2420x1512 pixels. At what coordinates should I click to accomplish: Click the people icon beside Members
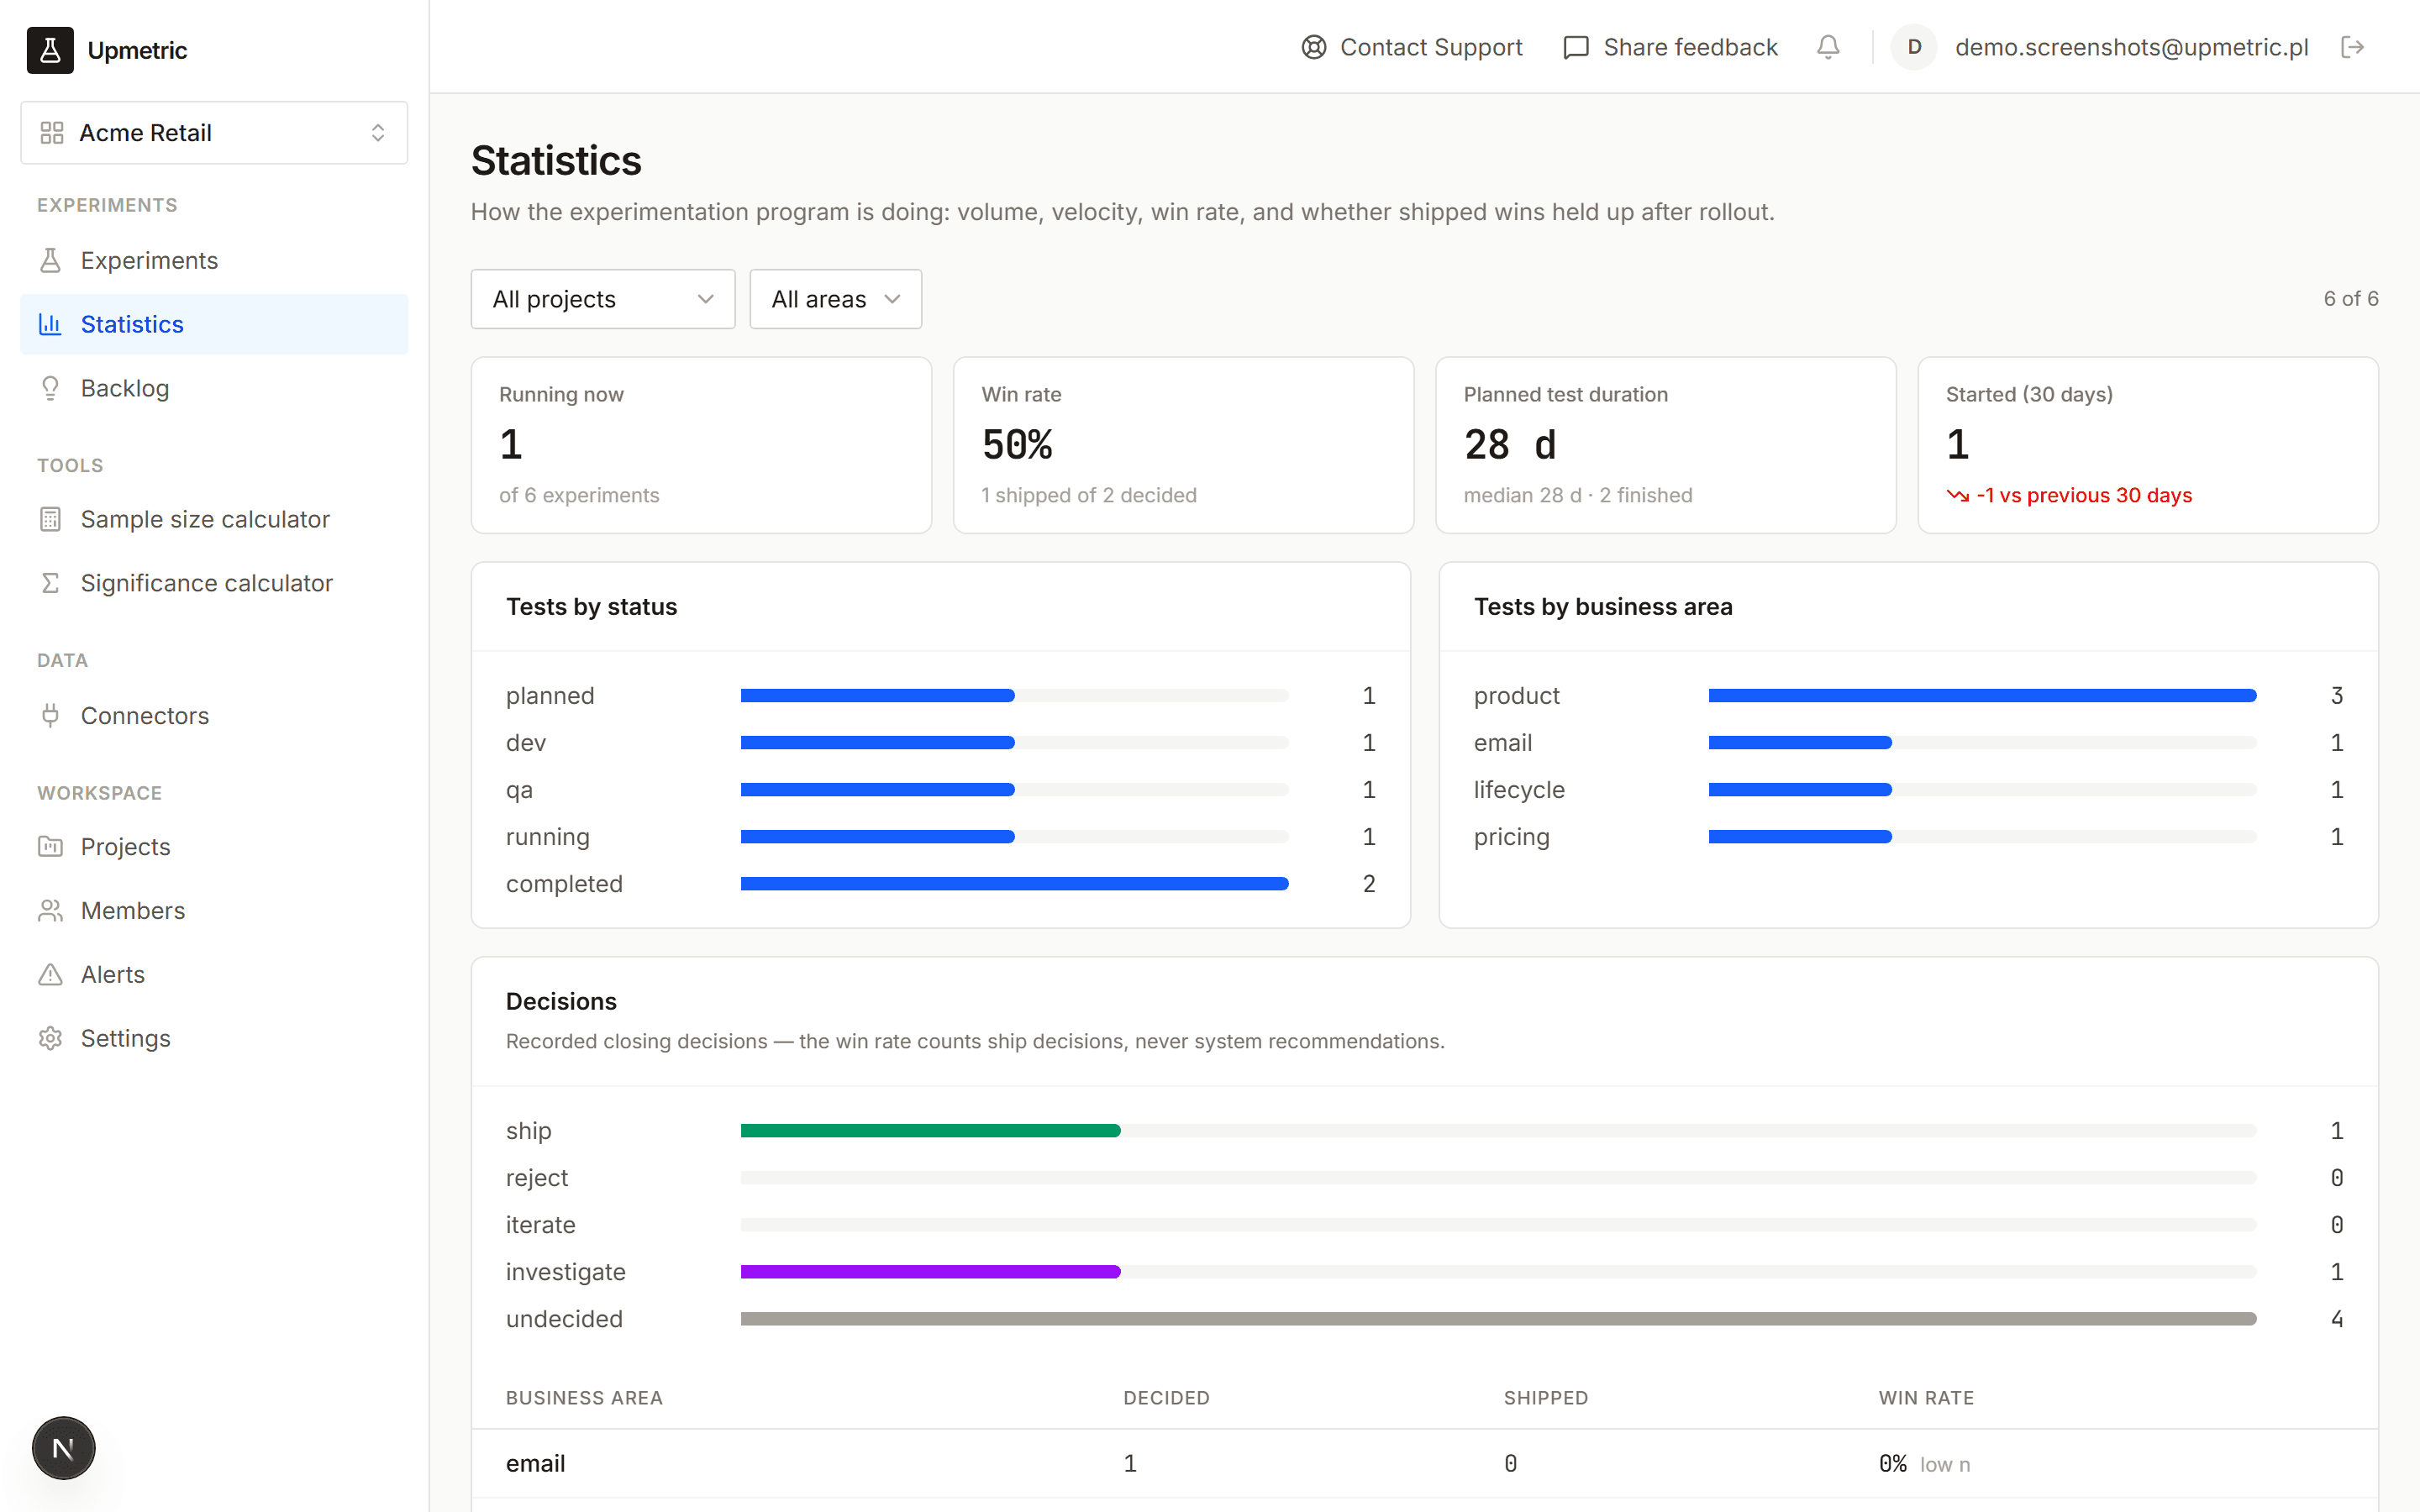click(51, 910)
